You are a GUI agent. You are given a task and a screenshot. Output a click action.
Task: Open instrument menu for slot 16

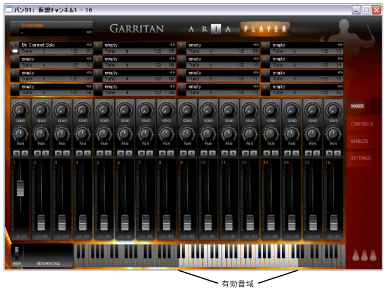tap(340, 87)
